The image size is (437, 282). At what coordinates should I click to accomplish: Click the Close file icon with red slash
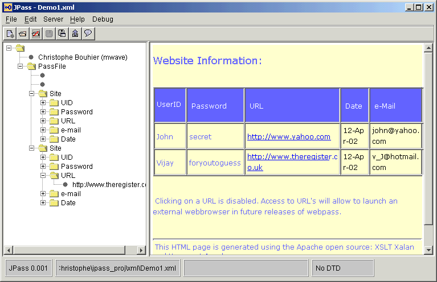pos(36,34)
